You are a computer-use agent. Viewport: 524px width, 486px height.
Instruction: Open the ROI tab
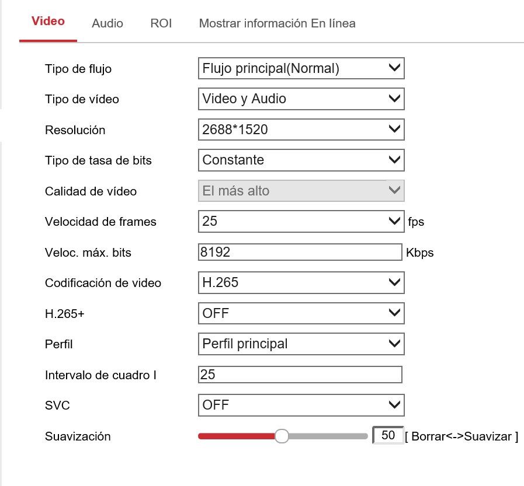(161, 23)
